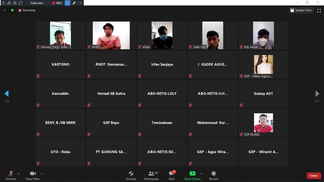Click muted mic icon on Kasruddin tile
Image resolution: width=324 pixels, height=182 pixels.
click(38, 105)
